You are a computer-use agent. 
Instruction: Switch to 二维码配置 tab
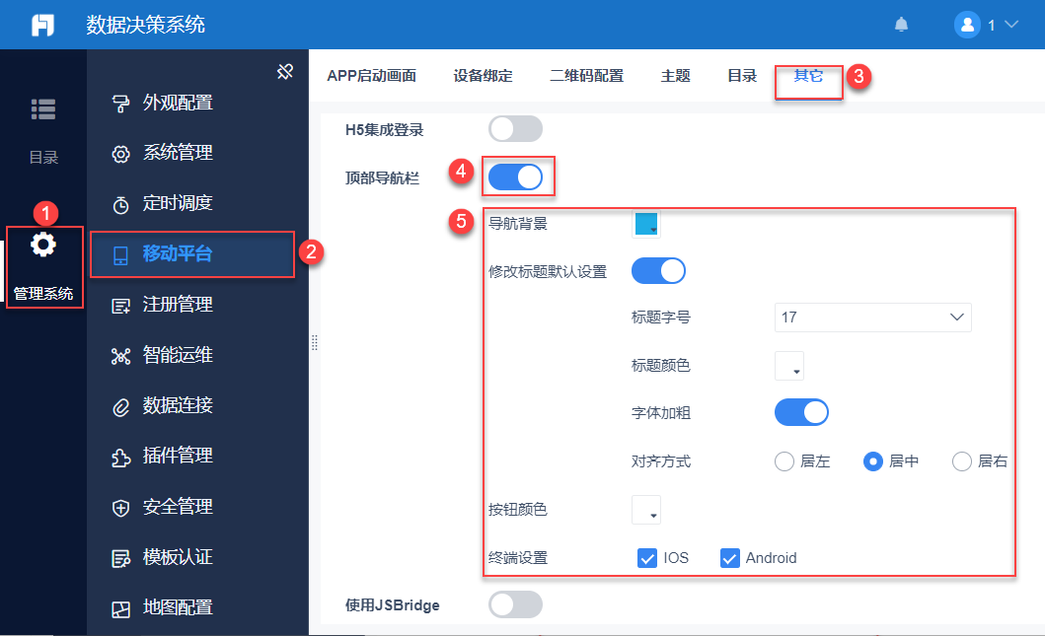click(x=586, y=76)
